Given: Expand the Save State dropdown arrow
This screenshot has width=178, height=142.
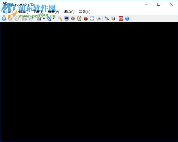Looking at the screenshot, I should coord(44,19).
